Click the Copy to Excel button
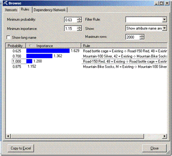This screenshot has height=156, width=172. point(21,148)
